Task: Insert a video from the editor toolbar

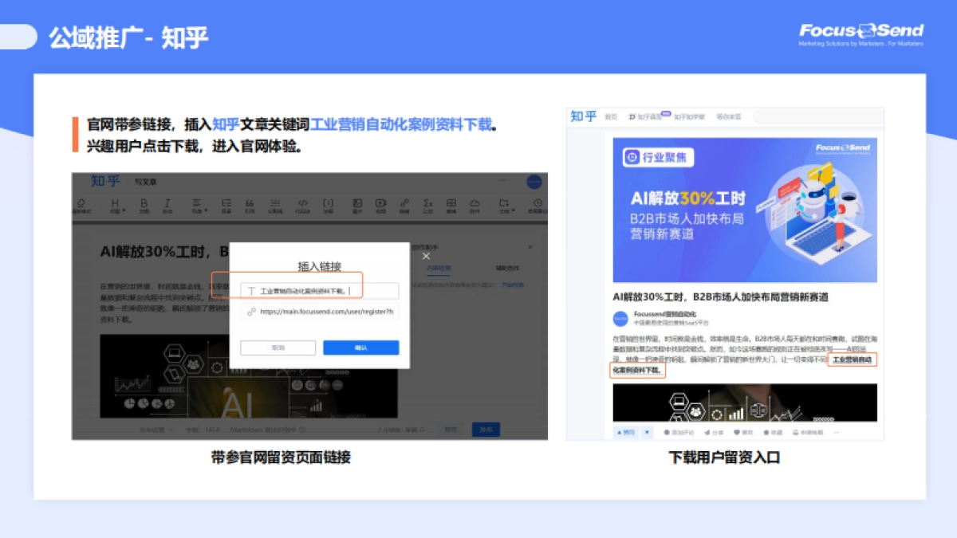Action: coord(380,202)
